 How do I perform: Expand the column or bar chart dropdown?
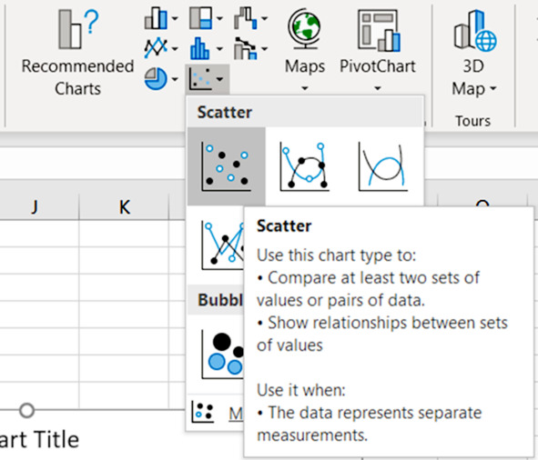(x=160, y=18)
